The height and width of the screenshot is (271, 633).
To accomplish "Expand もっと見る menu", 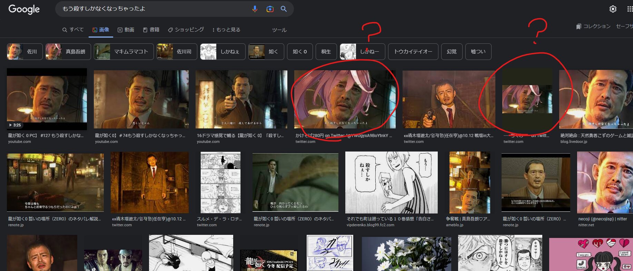I will point(226,30).
